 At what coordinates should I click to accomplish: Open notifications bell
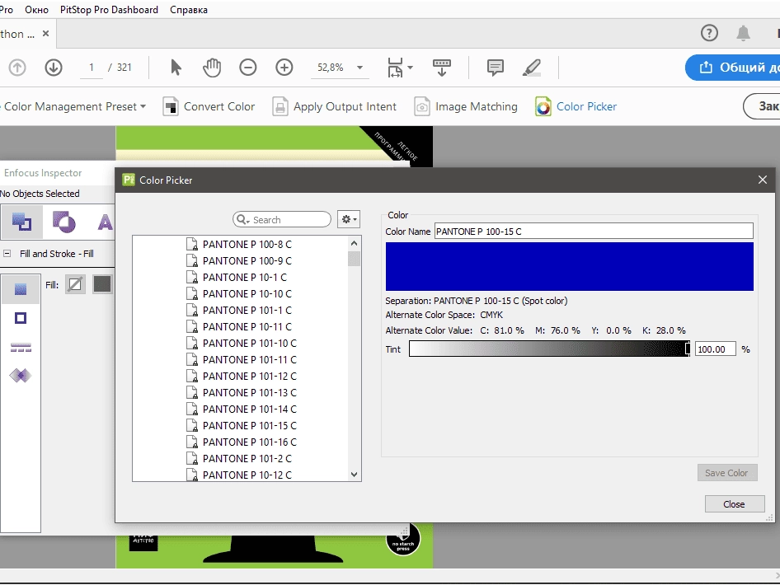coord(743,33)
